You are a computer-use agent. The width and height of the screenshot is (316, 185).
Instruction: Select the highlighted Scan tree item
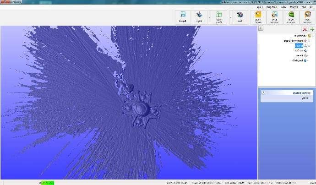pos(299,46)
